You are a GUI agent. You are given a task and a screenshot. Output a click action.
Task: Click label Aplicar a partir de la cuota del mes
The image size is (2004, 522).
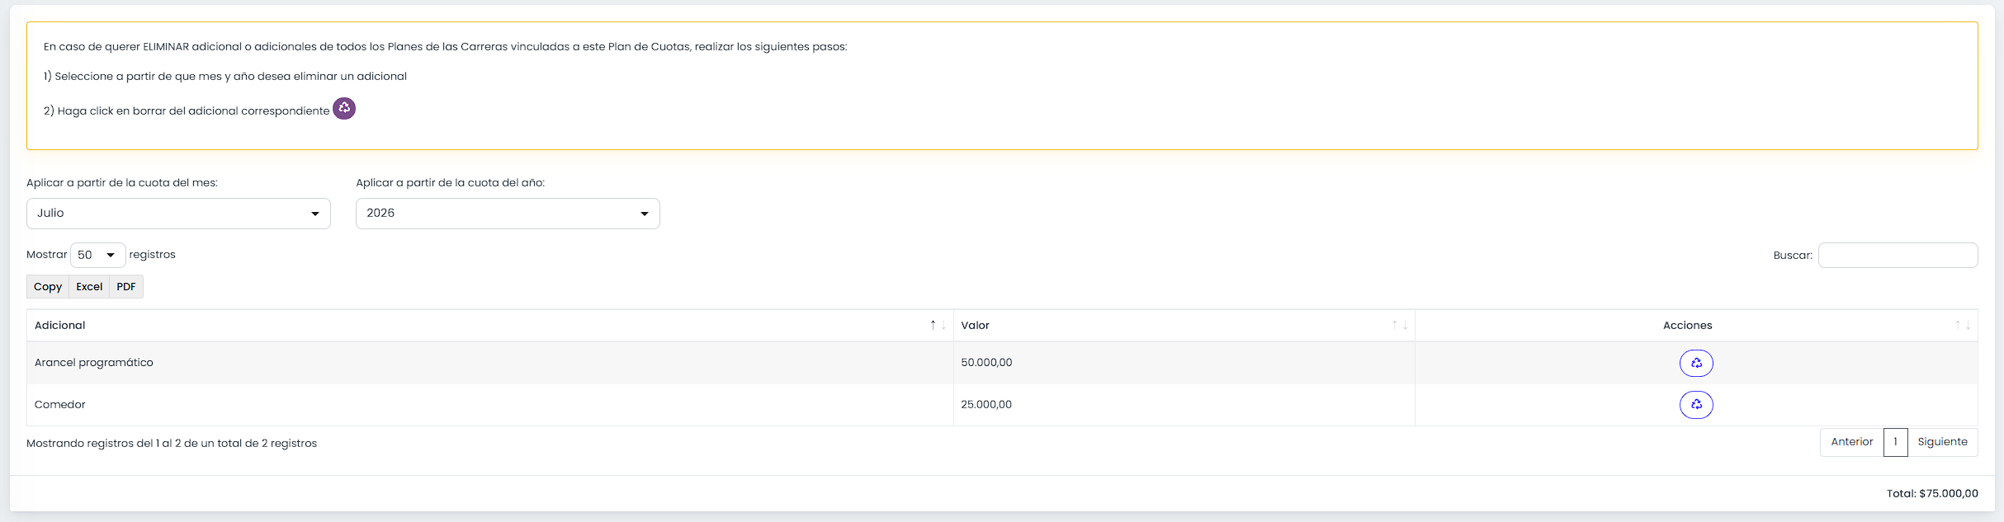(x=122, y=183)
